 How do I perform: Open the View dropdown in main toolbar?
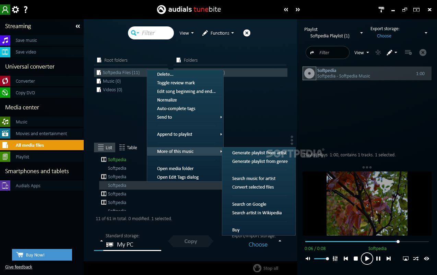pos(187,33)
